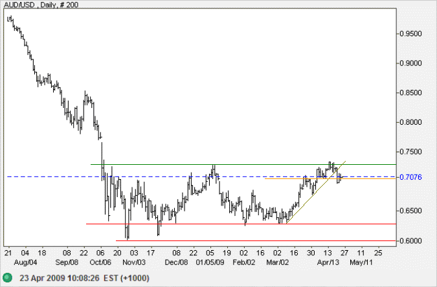Screen dimensions: 437x287
Task: Click the 0.6000 price axis label
Action: (x=410, y=241)
